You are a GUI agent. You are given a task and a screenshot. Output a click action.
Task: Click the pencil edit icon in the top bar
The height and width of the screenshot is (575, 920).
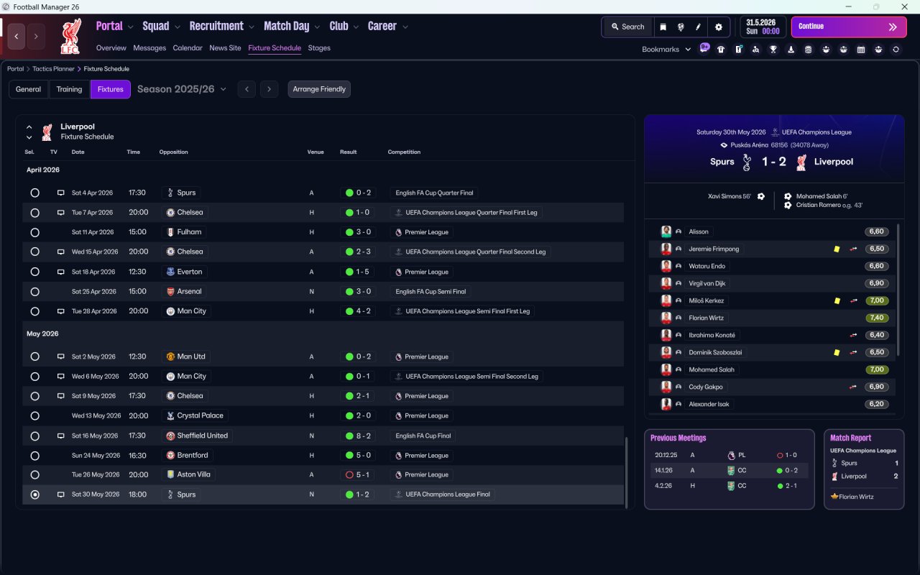coord(698,27)
